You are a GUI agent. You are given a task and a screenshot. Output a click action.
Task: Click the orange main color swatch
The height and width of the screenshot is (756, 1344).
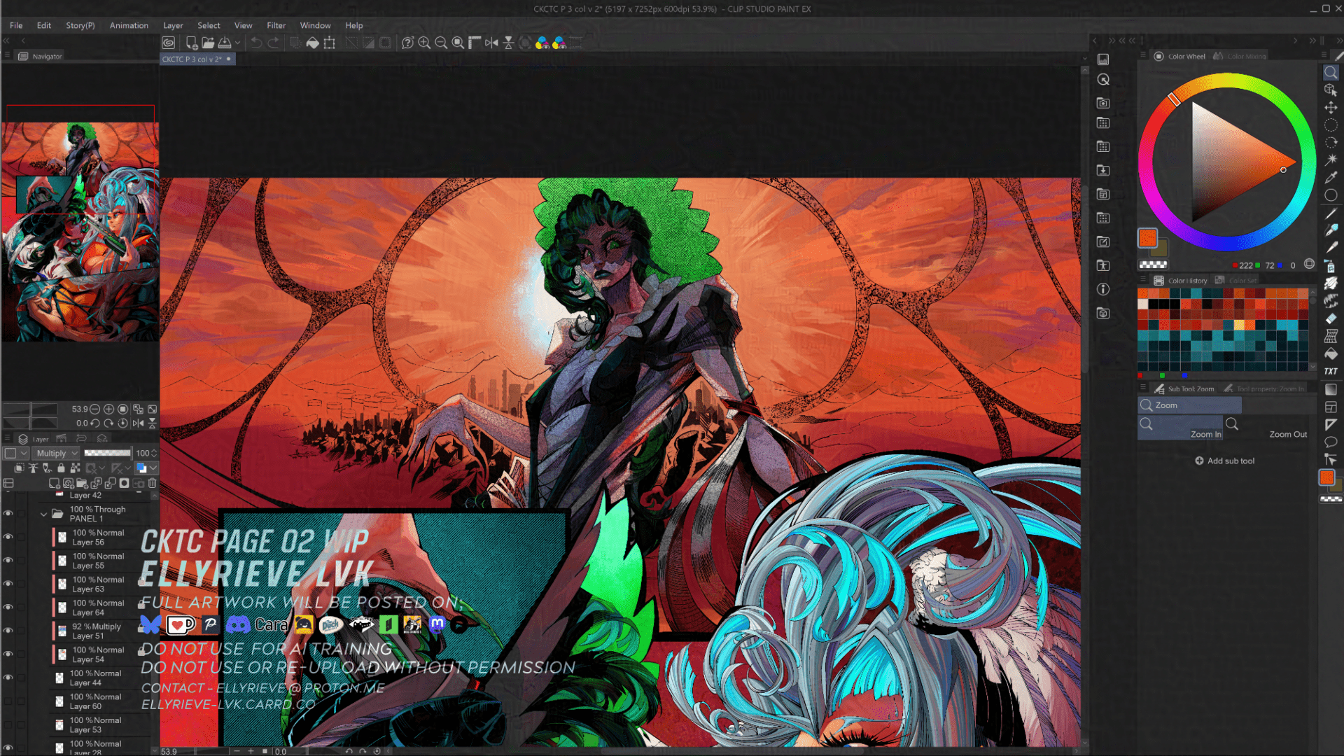click(x=1147, y=238)
